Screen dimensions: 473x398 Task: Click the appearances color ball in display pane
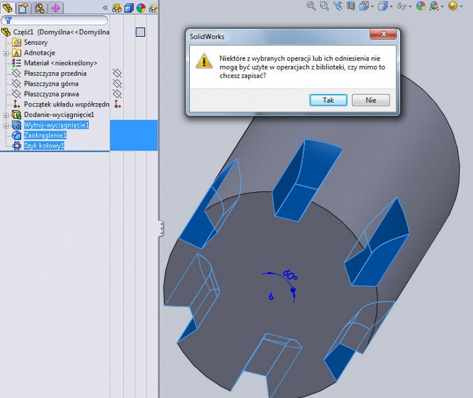point(141,8)
